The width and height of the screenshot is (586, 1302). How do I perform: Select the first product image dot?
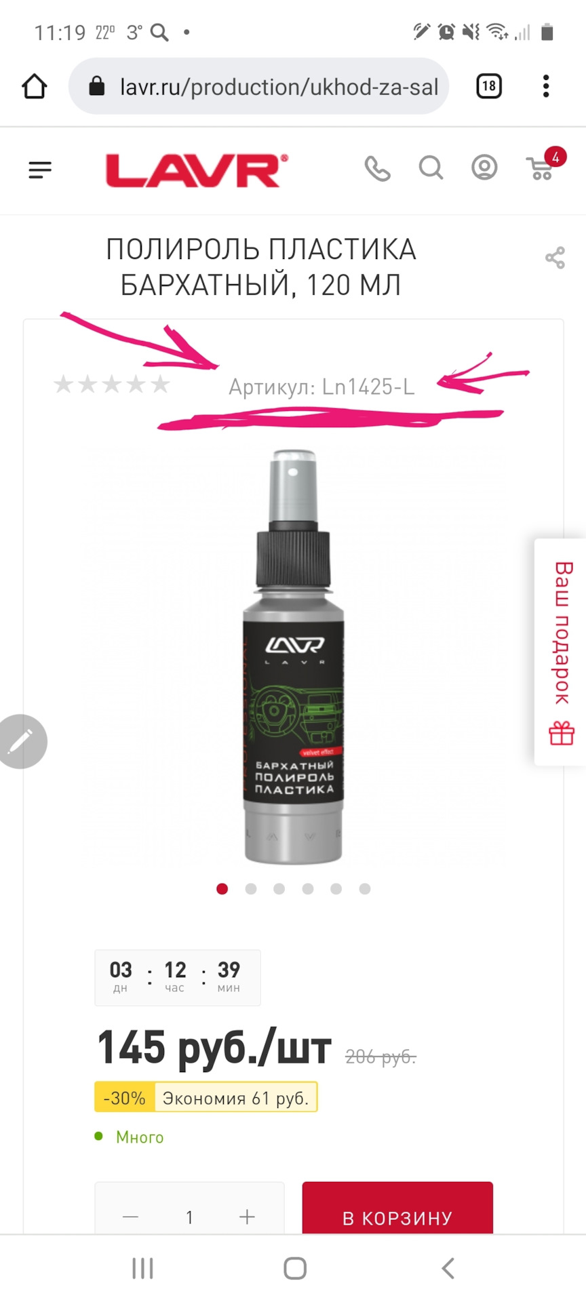222,889
